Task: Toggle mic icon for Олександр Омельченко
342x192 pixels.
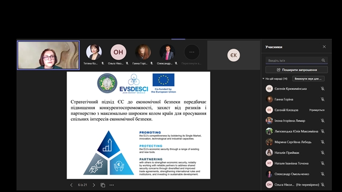Action: coord(323,174)
